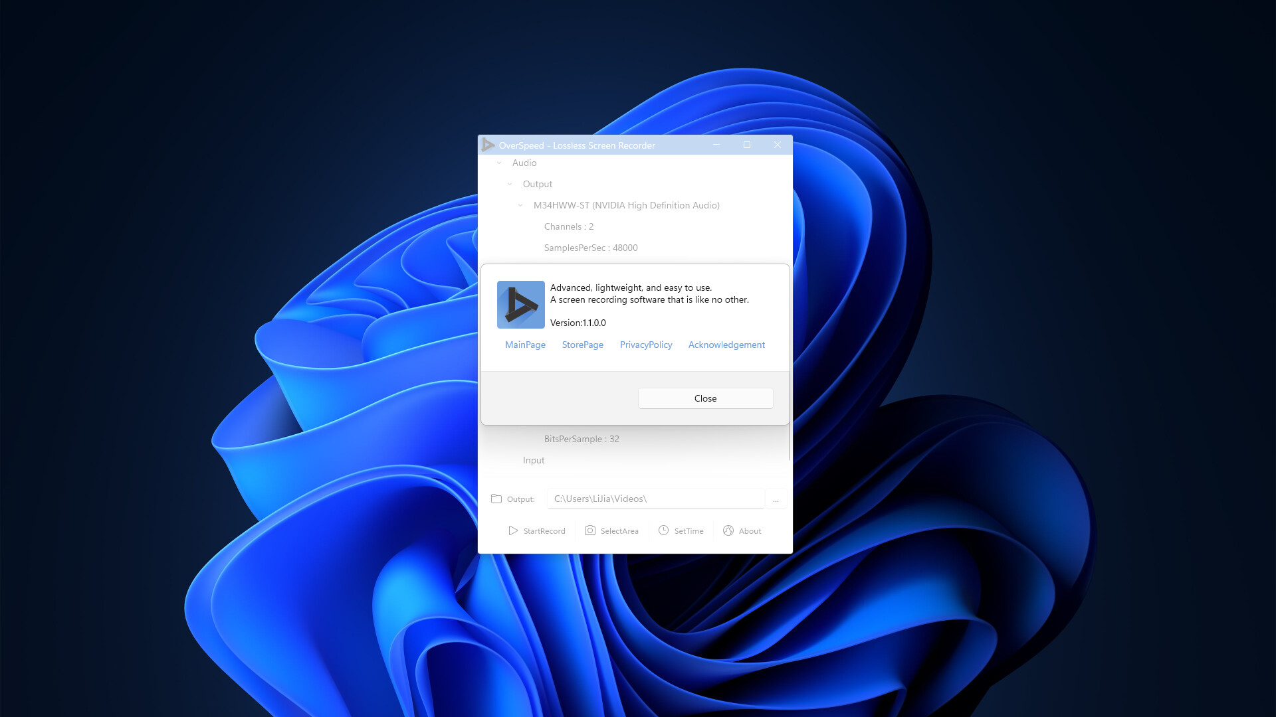Click the ... browse icon beside the output path
The image size is (1276, 717).
[x=776, y=499]
